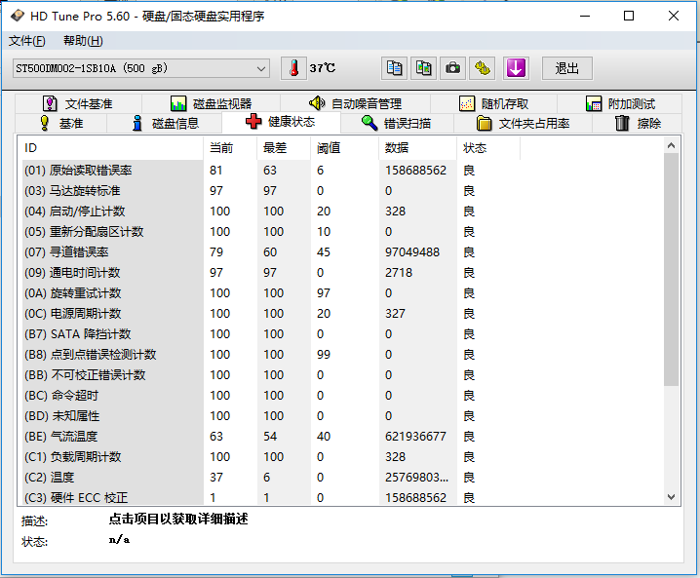Sort by the ID column header

tap(110, 148)
